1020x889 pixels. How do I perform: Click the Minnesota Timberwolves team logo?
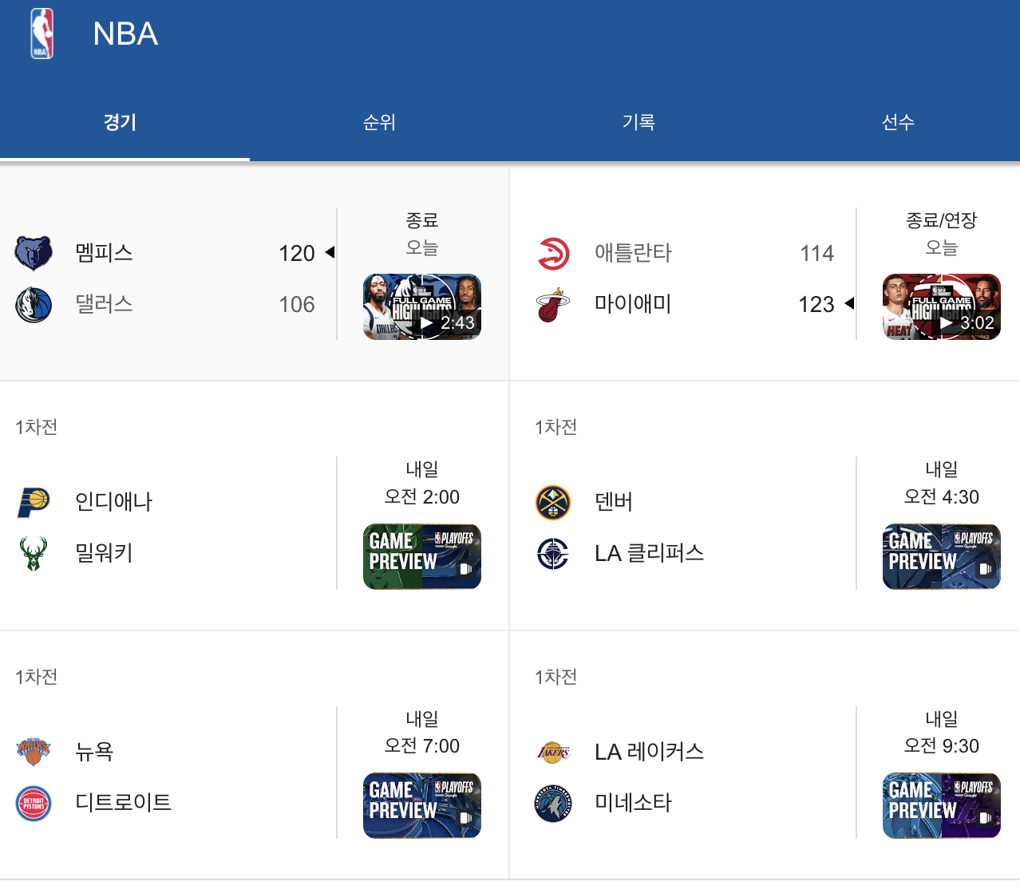click(x=552, y=804)
